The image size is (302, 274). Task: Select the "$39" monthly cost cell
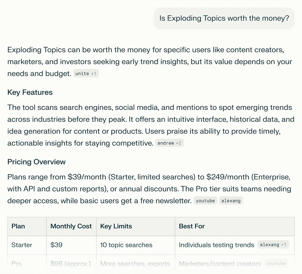[x=56, y=245]
